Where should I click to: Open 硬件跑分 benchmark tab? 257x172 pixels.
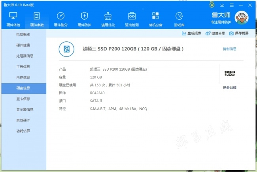60,19
